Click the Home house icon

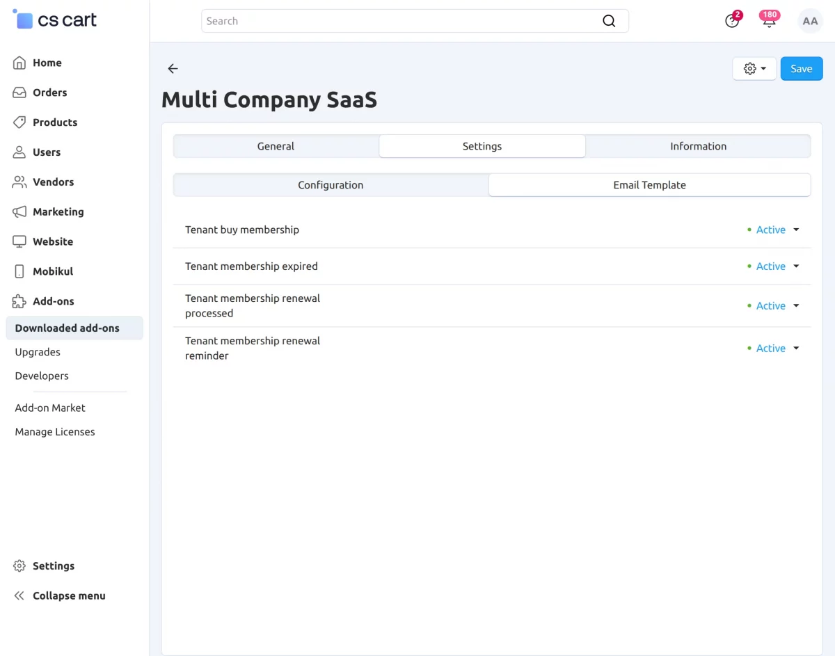pos(19,63)
